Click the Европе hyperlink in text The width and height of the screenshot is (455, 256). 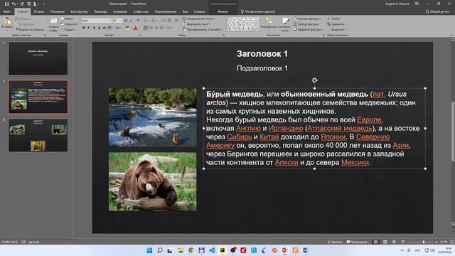pyautogui.click(x=369, y=119)
